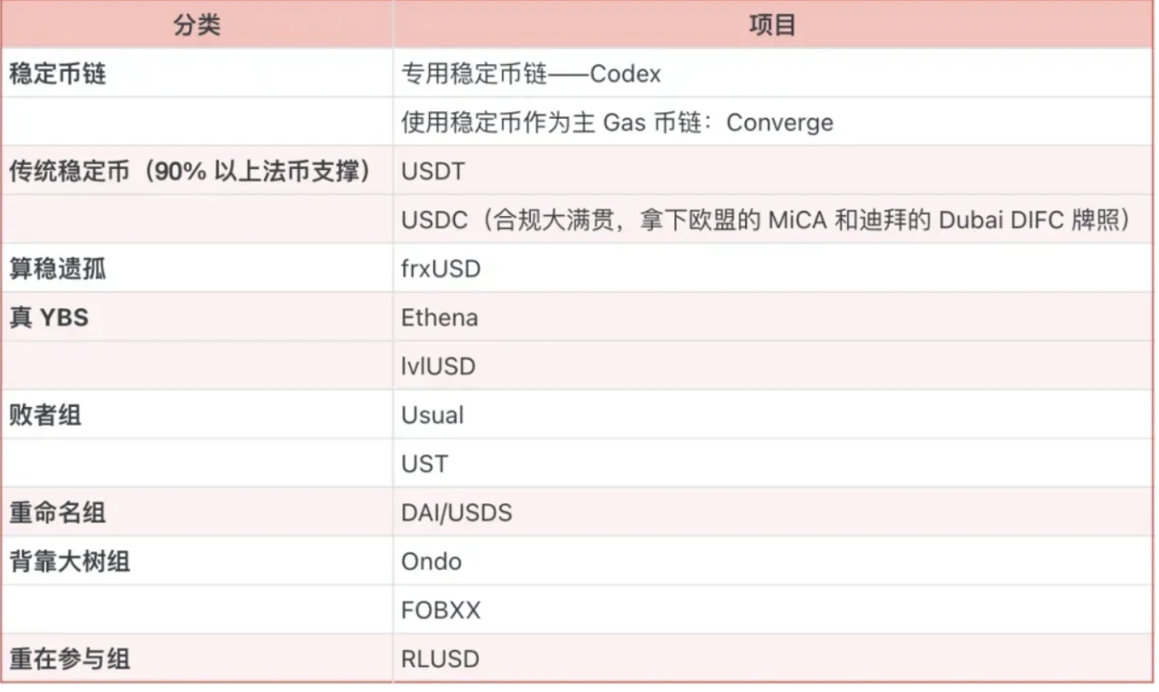This screenshot has height=692, width=1159.
Task: Select the 传统稳定币 category cell
Action: coord(197,171)
